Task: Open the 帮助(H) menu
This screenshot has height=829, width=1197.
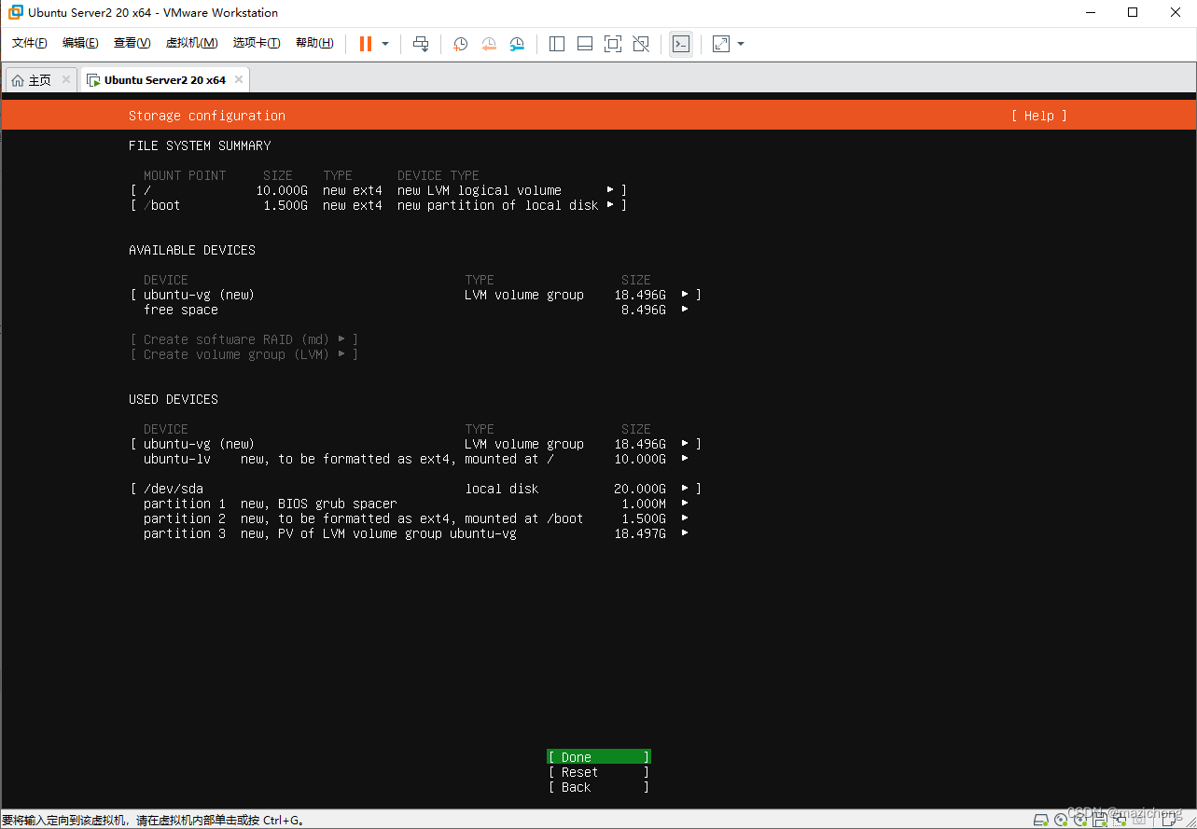Action: click(x=314, y=44)
